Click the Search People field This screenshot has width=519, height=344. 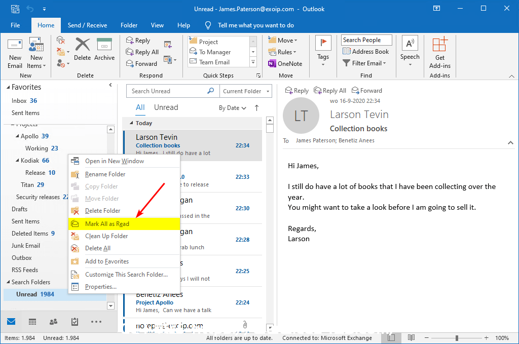[x=366, y=40]
